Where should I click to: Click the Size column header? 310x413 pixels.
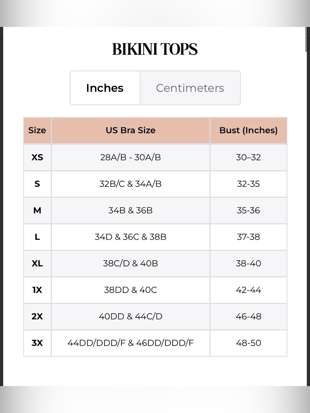pos(37,130)
